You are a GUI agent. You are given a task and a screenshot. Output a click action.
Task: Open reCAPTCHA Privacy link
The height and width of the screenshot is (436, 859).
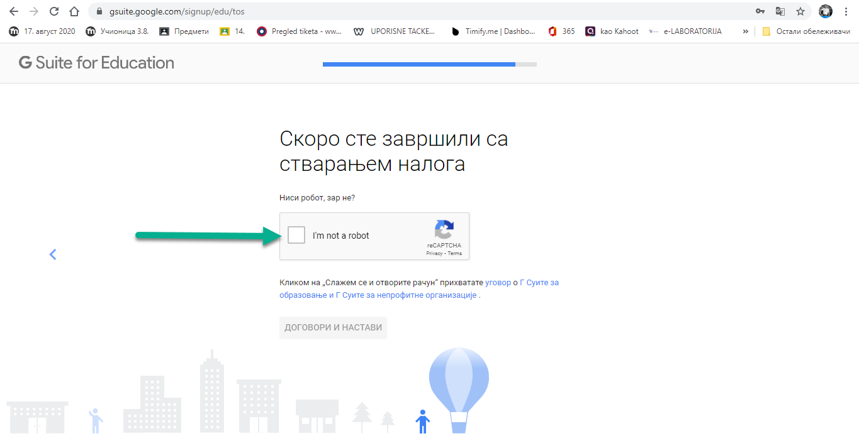pyautogui.click(x=434, y=254)
